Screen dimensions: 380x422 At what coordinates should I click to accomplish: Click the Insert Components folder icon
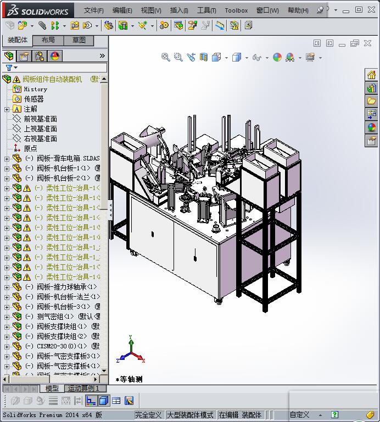click(23, 26)
